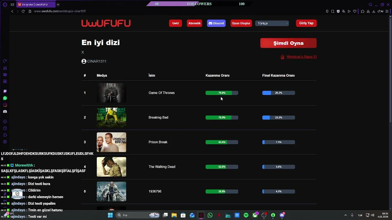Open the 1936798 row thumbnail
Screen dimensions: 392x220
(111, 192)
